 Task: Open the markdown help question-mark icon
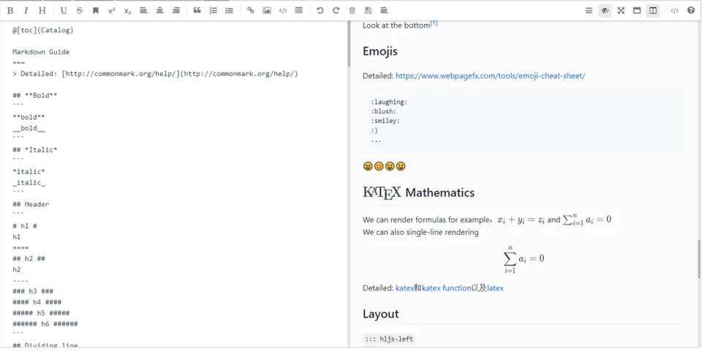coord(690,11)
